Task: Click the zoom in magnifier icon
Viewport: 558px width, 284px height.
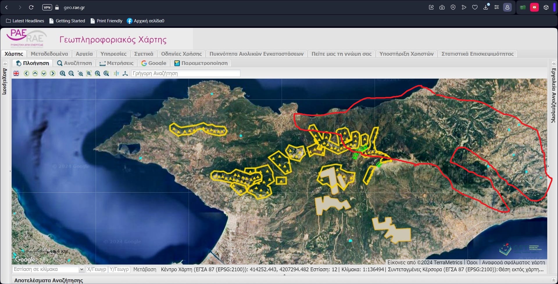Action: [x=62, y=73]
